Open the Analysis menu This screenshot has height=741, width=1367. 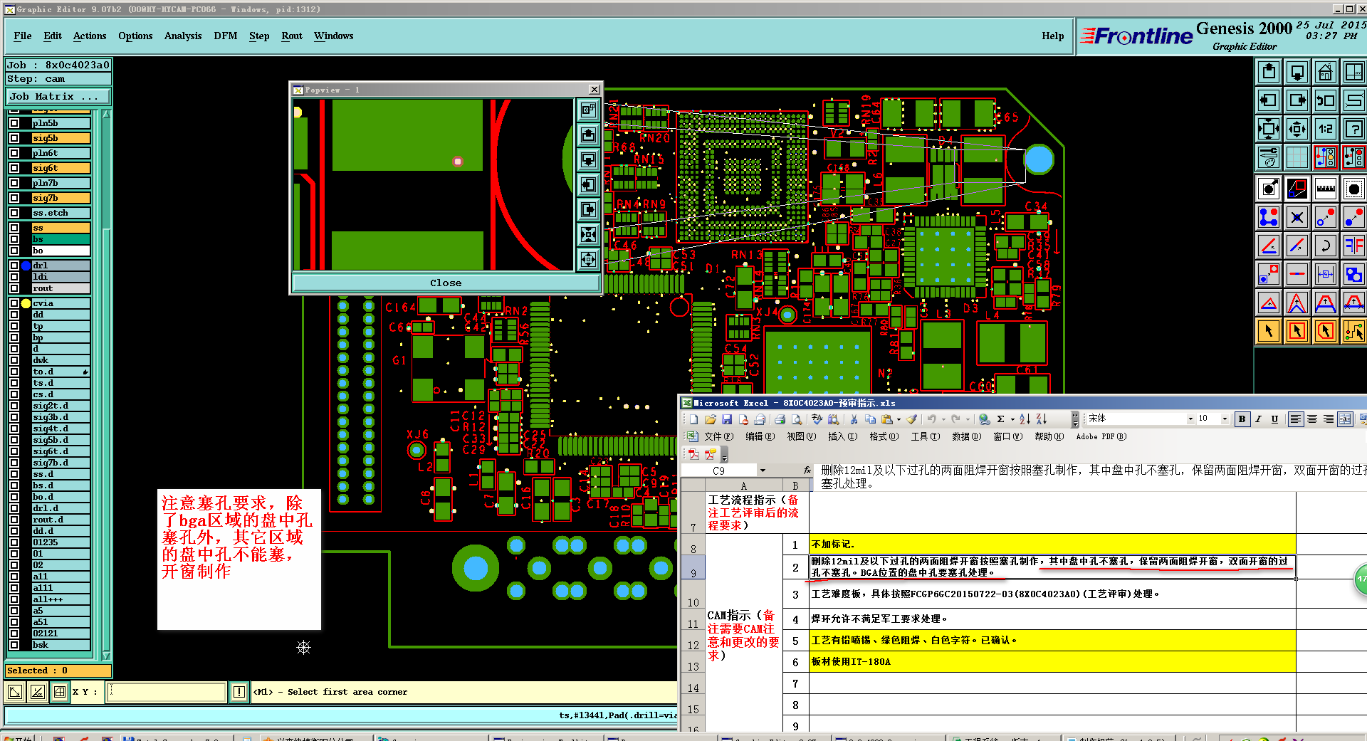pyautogui.click(x=182, y=36)
